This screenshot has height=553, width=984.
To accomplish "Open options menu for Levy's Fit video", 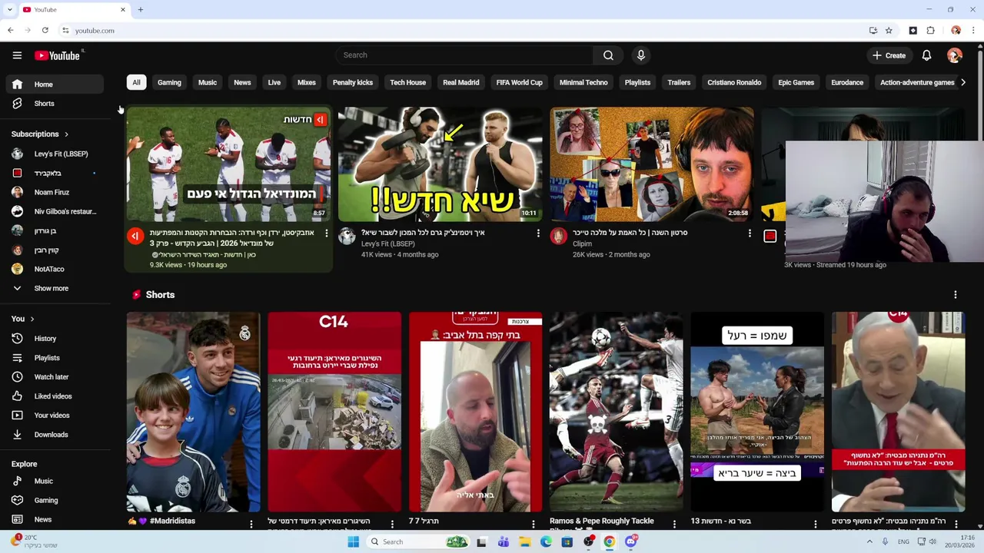I will coord(538,233).
